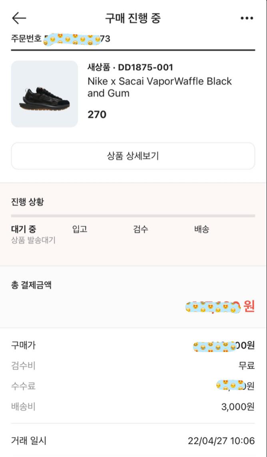Open the three-dot more options menu
The width and height of the screenshot is (267, 457).
coord(247,18)
